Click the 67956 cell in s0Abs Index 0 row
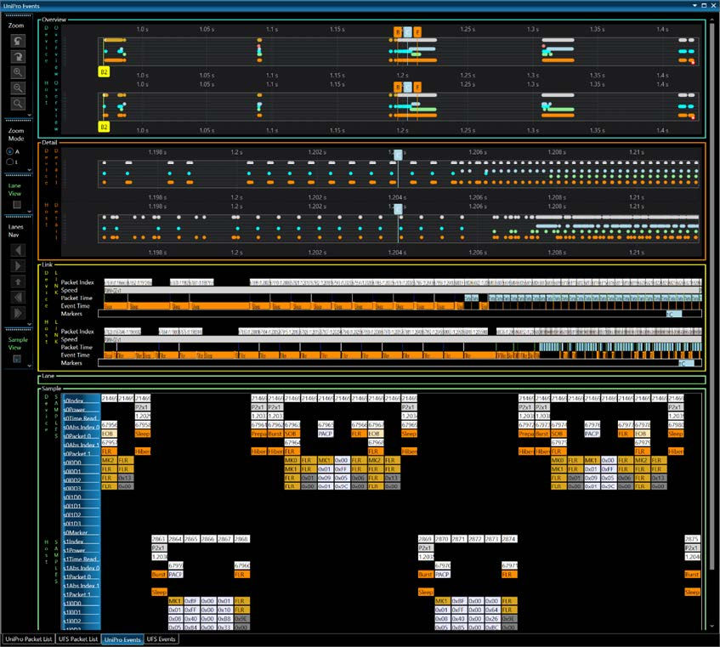 coord(110,425)
